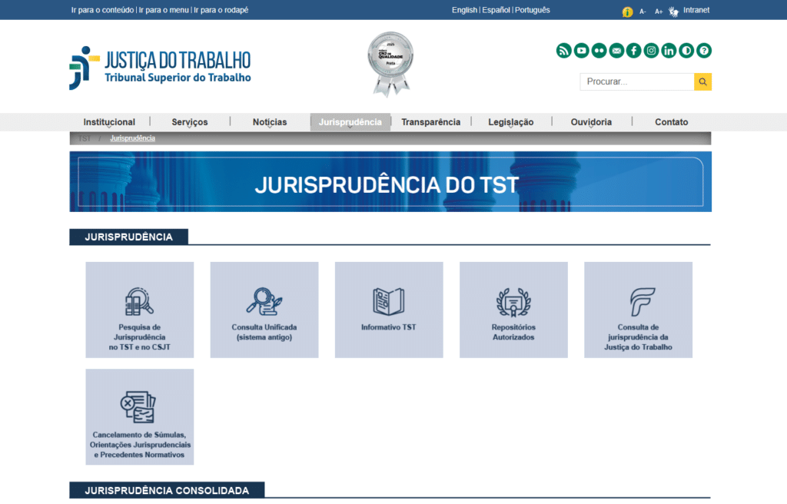Open the Consulta Unificada tile icon
The height and width of the screenshot is (504, 787).
point(264,302)
